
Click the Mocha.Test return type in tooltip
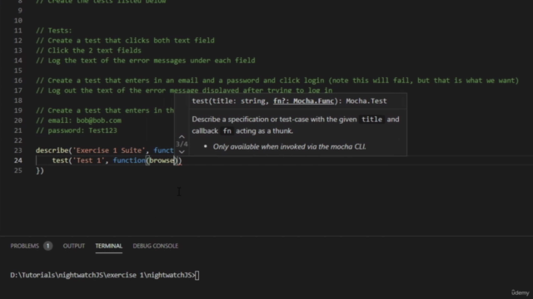[x=366, y=101]
